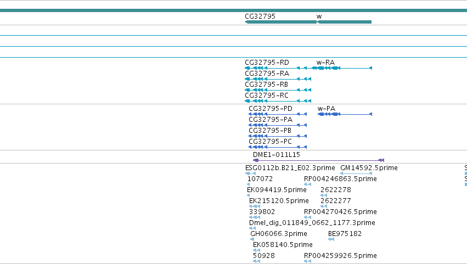Select the CG32795-RB transcript glyph
This screenshot has height=264, width=467.
(278, 90)
